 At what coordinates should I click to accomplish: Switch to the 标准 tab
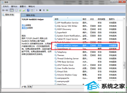(29, 87)
